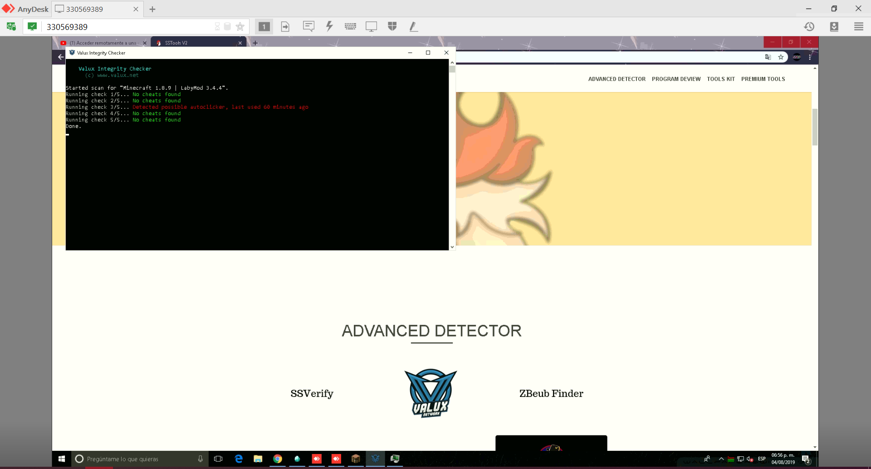Click the lightning actions icon
This screenshot has height=469, width=871.
329,26
